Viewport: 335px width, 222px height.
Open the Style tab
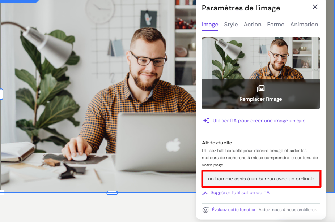click(x=231, y=25)
